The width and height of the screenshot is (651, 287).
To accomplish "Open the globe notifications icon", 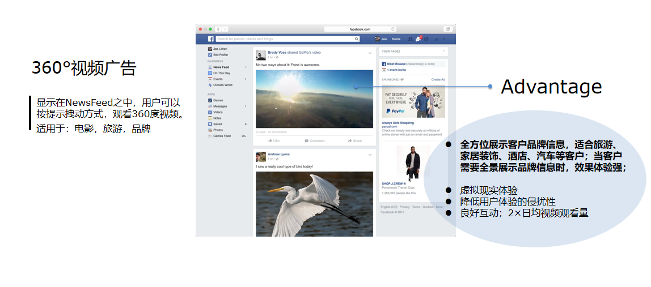I will point(426,39).
